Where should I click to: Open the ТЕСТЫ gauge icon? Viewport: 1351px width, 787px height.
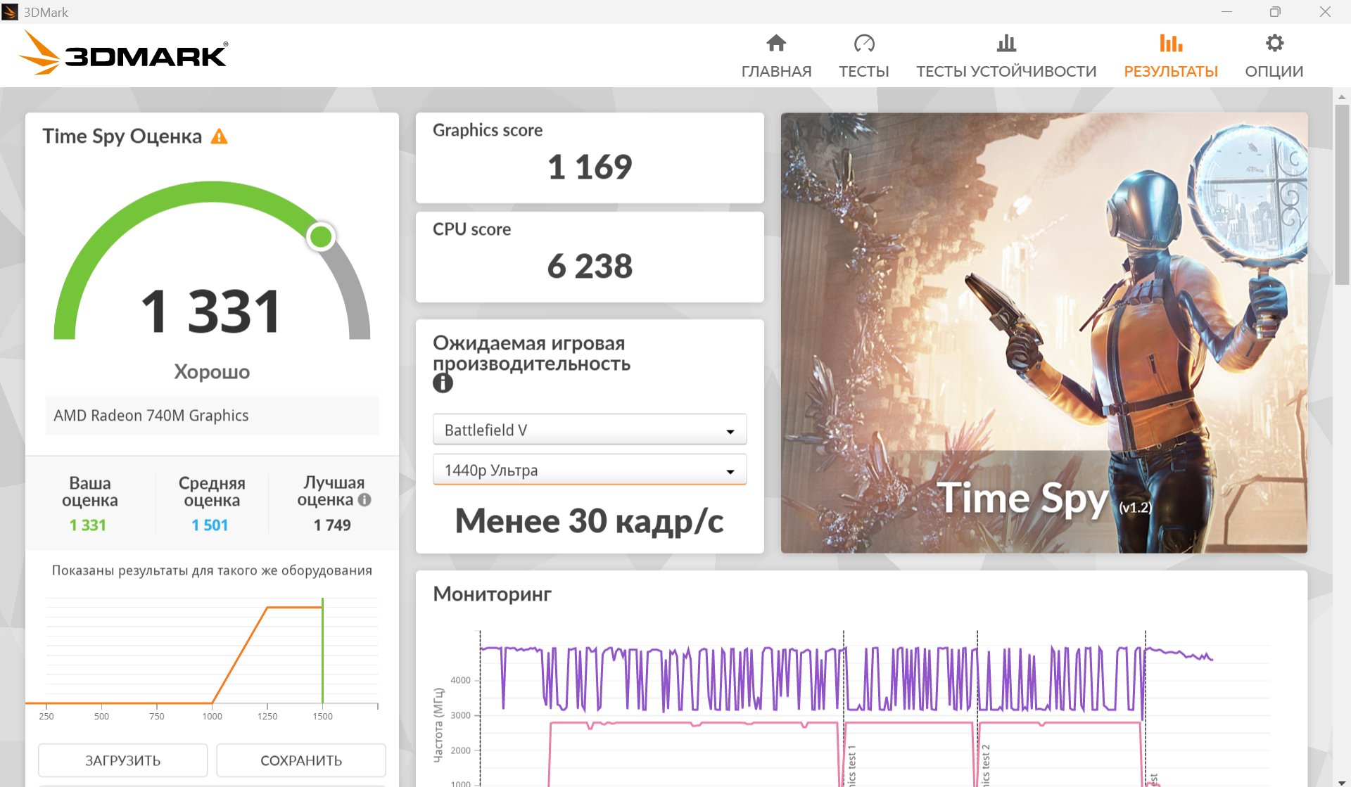pos(864,44)
